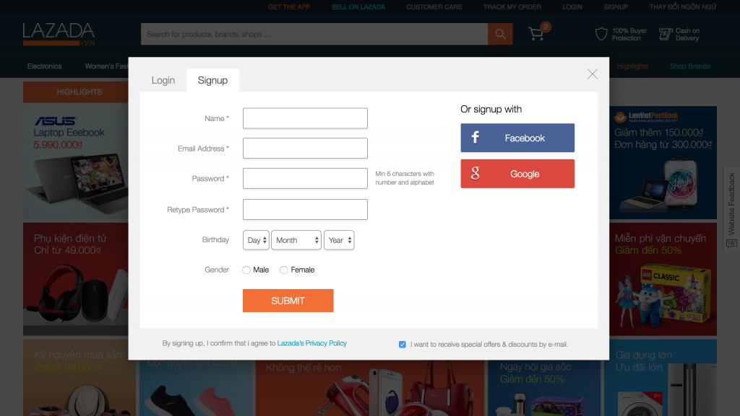Open the shopping cart icon
The image size is (740, 416).
coord(535,34)
